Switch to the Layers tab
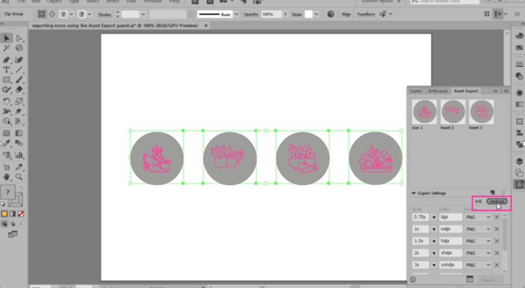 tap(416, 91)
